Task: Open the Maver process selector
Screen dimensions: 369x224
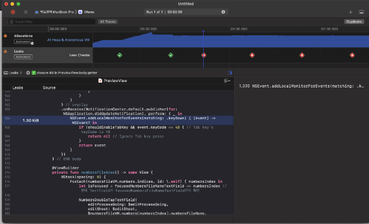Action: coord(87,12)
